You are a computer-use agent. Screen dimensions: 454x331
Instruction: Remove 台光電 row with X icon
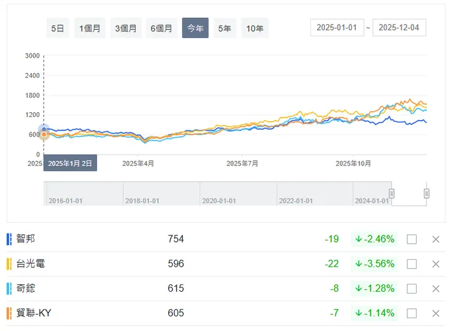[436, 264]
